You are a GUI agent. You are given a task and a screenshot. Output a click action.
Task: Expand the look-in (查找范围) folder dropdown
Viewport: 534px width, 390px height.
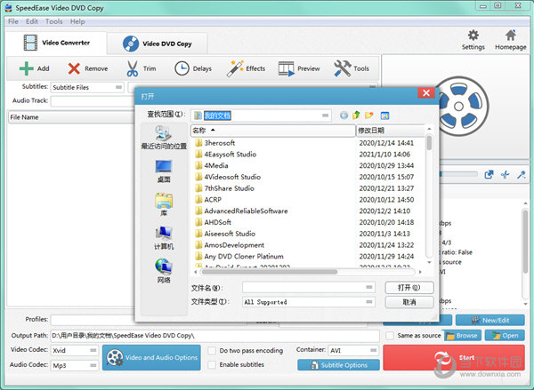pyautogui.click(x=325, y=115)
